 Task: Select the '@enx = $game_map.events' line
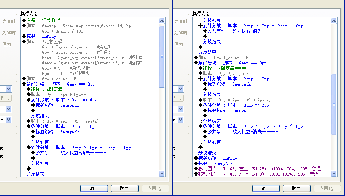coord(92,58)
